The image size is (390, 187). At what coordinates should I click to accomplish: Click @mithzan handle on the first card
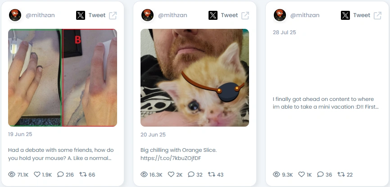[x=40, y=15]
